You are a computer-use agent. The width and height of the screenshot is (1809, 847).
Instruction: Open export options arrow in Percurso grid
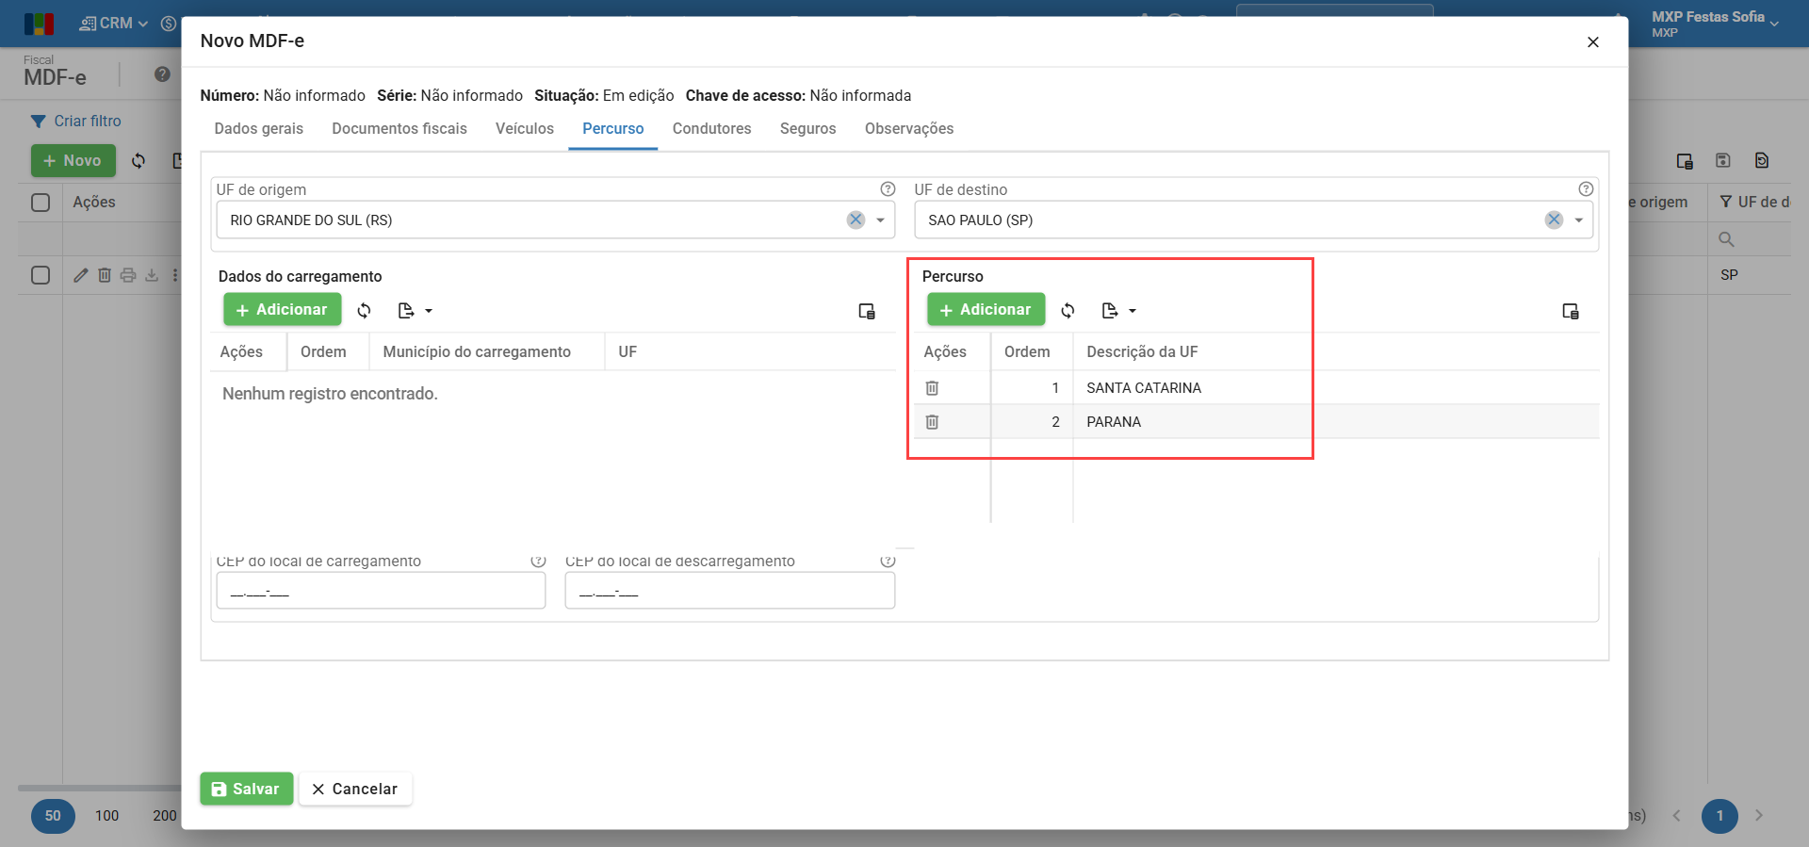[x=1133, y=311]
